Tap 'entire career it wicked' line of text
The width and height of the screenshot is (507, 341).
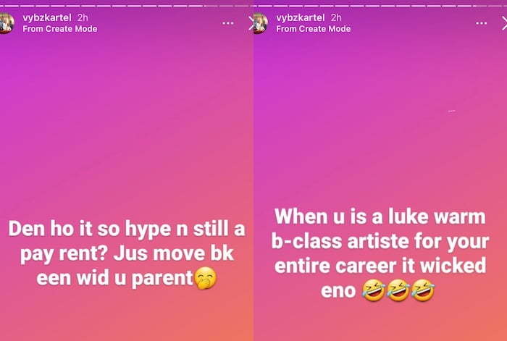[380, 266]
